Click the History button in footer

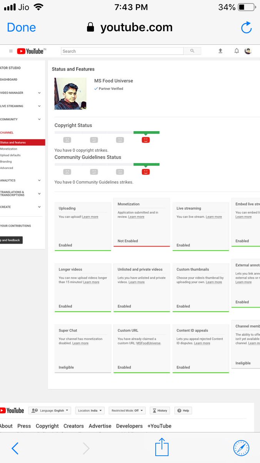160,411
